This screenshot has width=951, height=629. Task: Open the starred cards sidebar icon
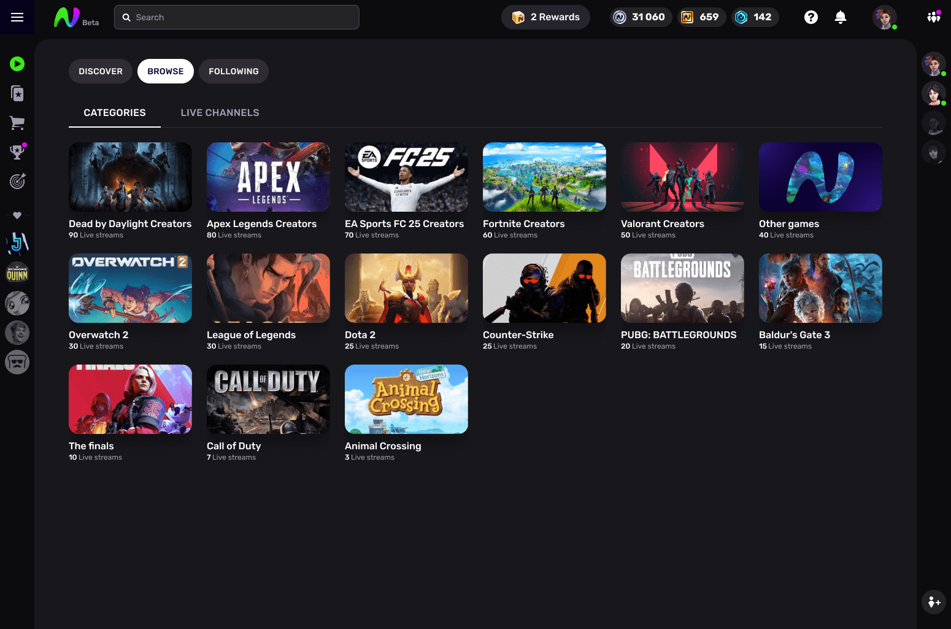coord(17,93)
